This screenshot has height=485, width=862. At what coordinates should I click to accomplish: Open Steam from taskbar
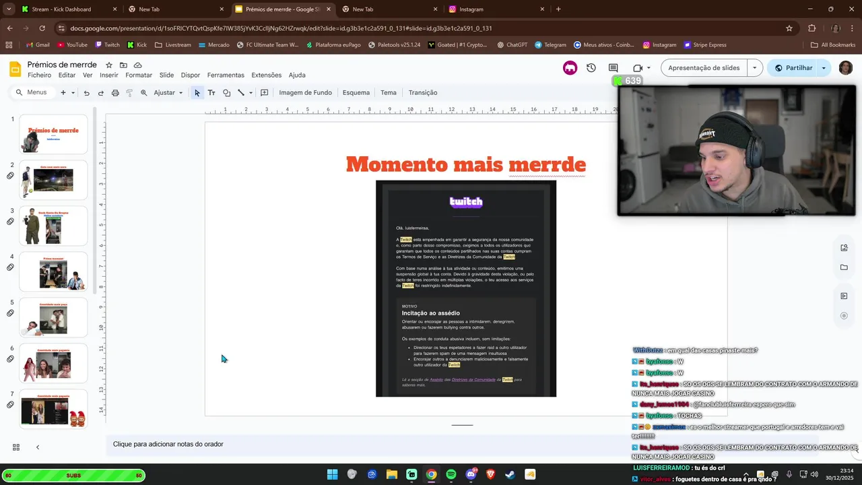510,474
